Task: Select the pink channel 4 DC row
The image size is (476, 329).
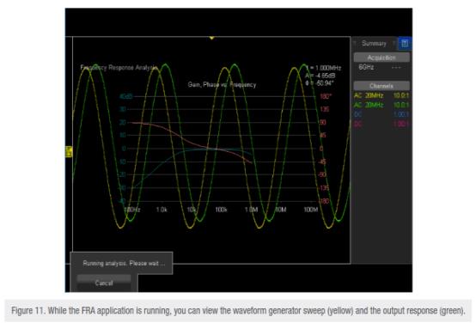Action: [381, 124]
